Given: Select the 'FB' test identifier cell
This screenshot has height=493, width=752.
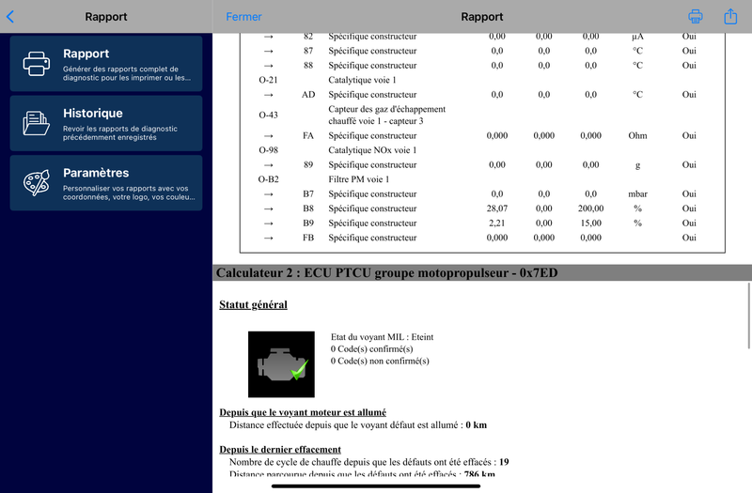Looking at the screenshot, I should pos(308,238).
